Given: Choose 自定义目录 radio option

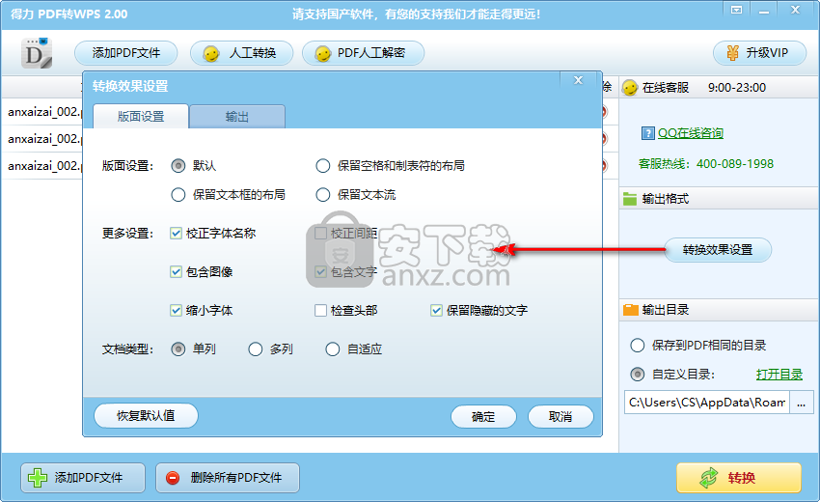Looking at the screenshot, I should 637,375.
